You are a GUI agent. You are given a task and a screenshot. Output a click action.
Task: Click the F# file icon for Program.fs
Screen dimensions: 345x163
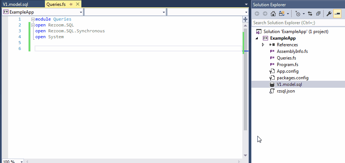point(272,65)
